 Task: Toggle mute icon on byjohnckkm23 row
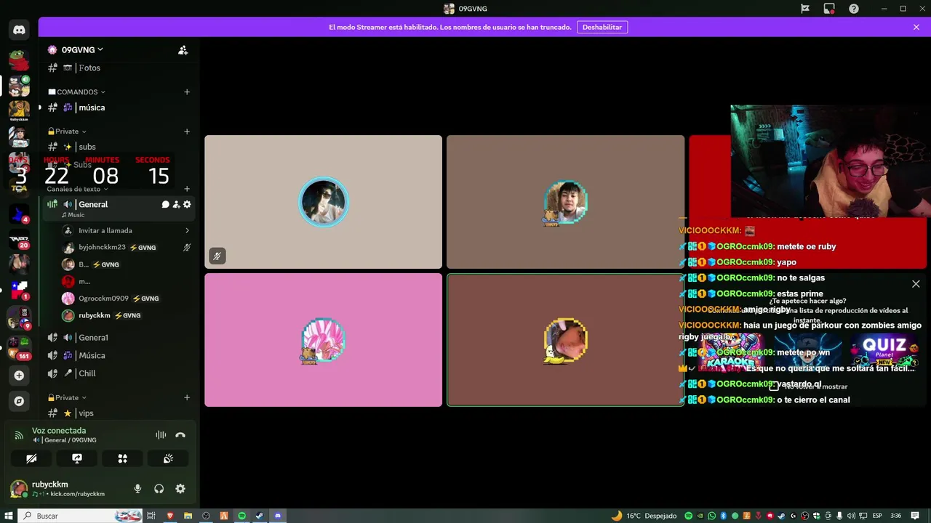click(187, 248)
